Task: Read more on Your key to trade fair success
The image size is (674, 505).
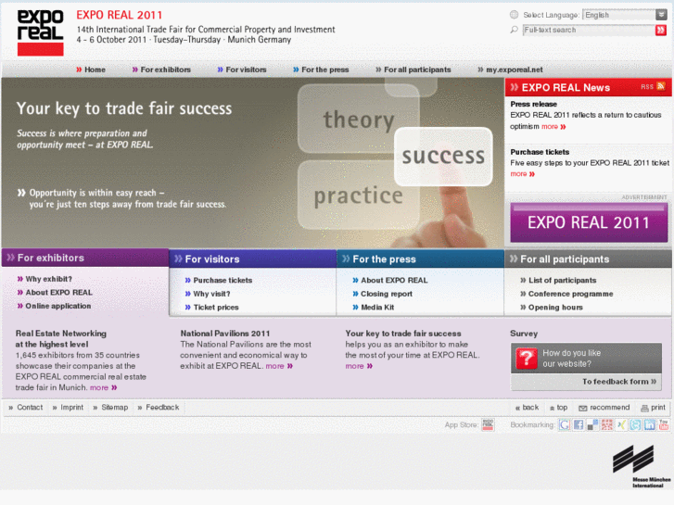Action: pyautogui.click(x=359, y=366)
